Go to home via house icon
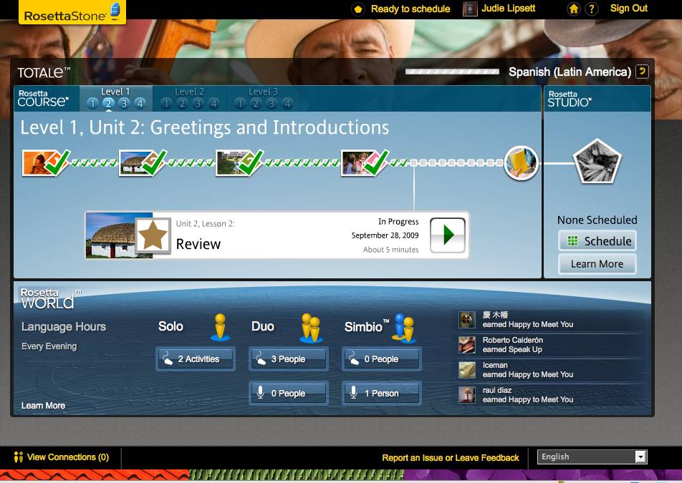 [574, 9]
